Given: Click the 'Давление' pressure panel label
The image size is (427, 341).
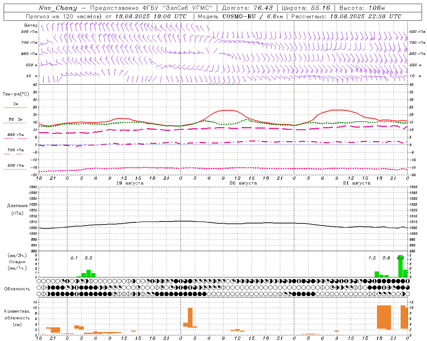Looking at the screenshot, I should tap(17, 206).
